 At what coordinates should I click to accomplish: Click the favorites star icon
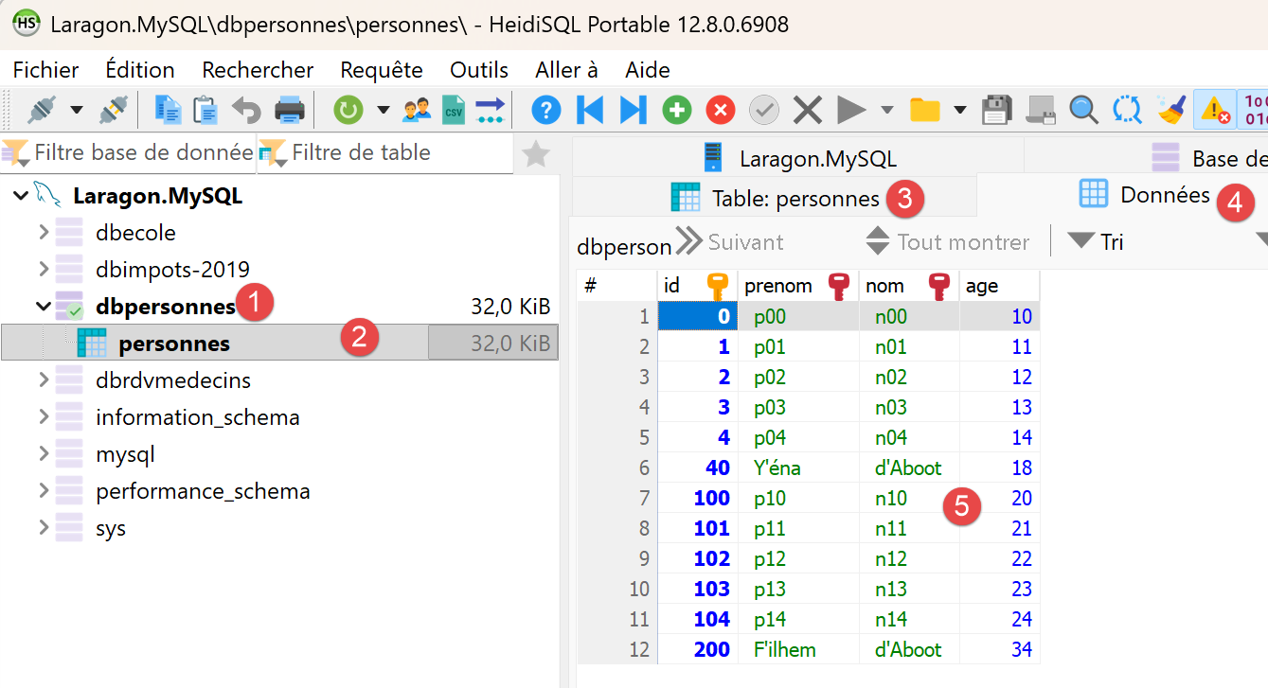536,153
